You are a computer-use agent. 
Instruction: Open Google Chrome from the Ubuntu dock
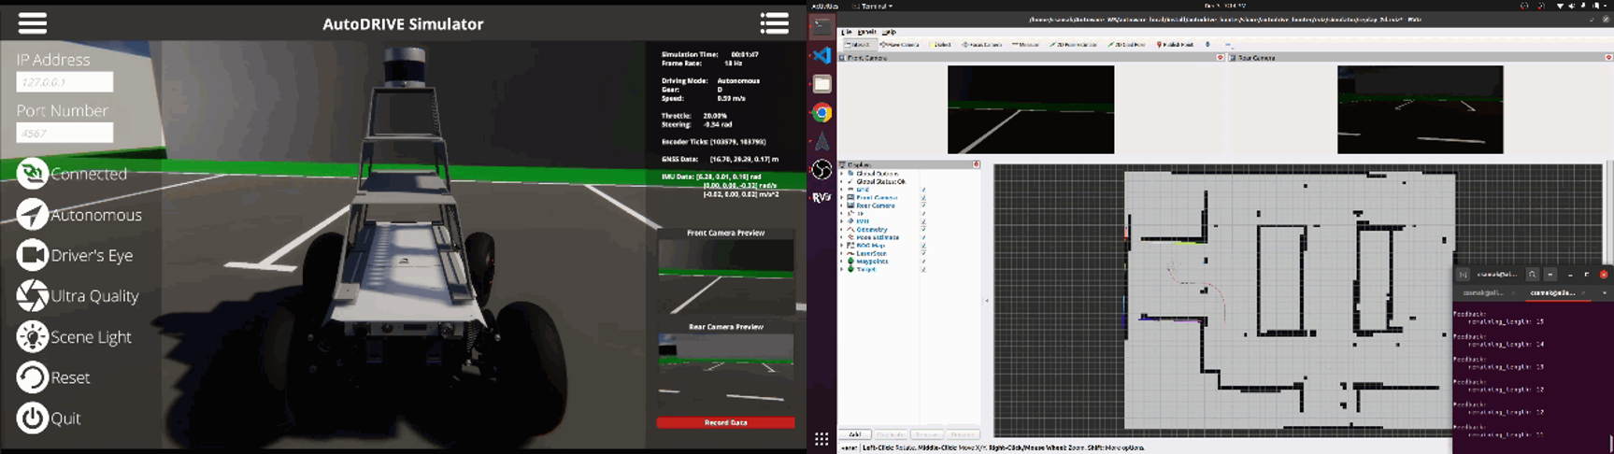(821, 113)
